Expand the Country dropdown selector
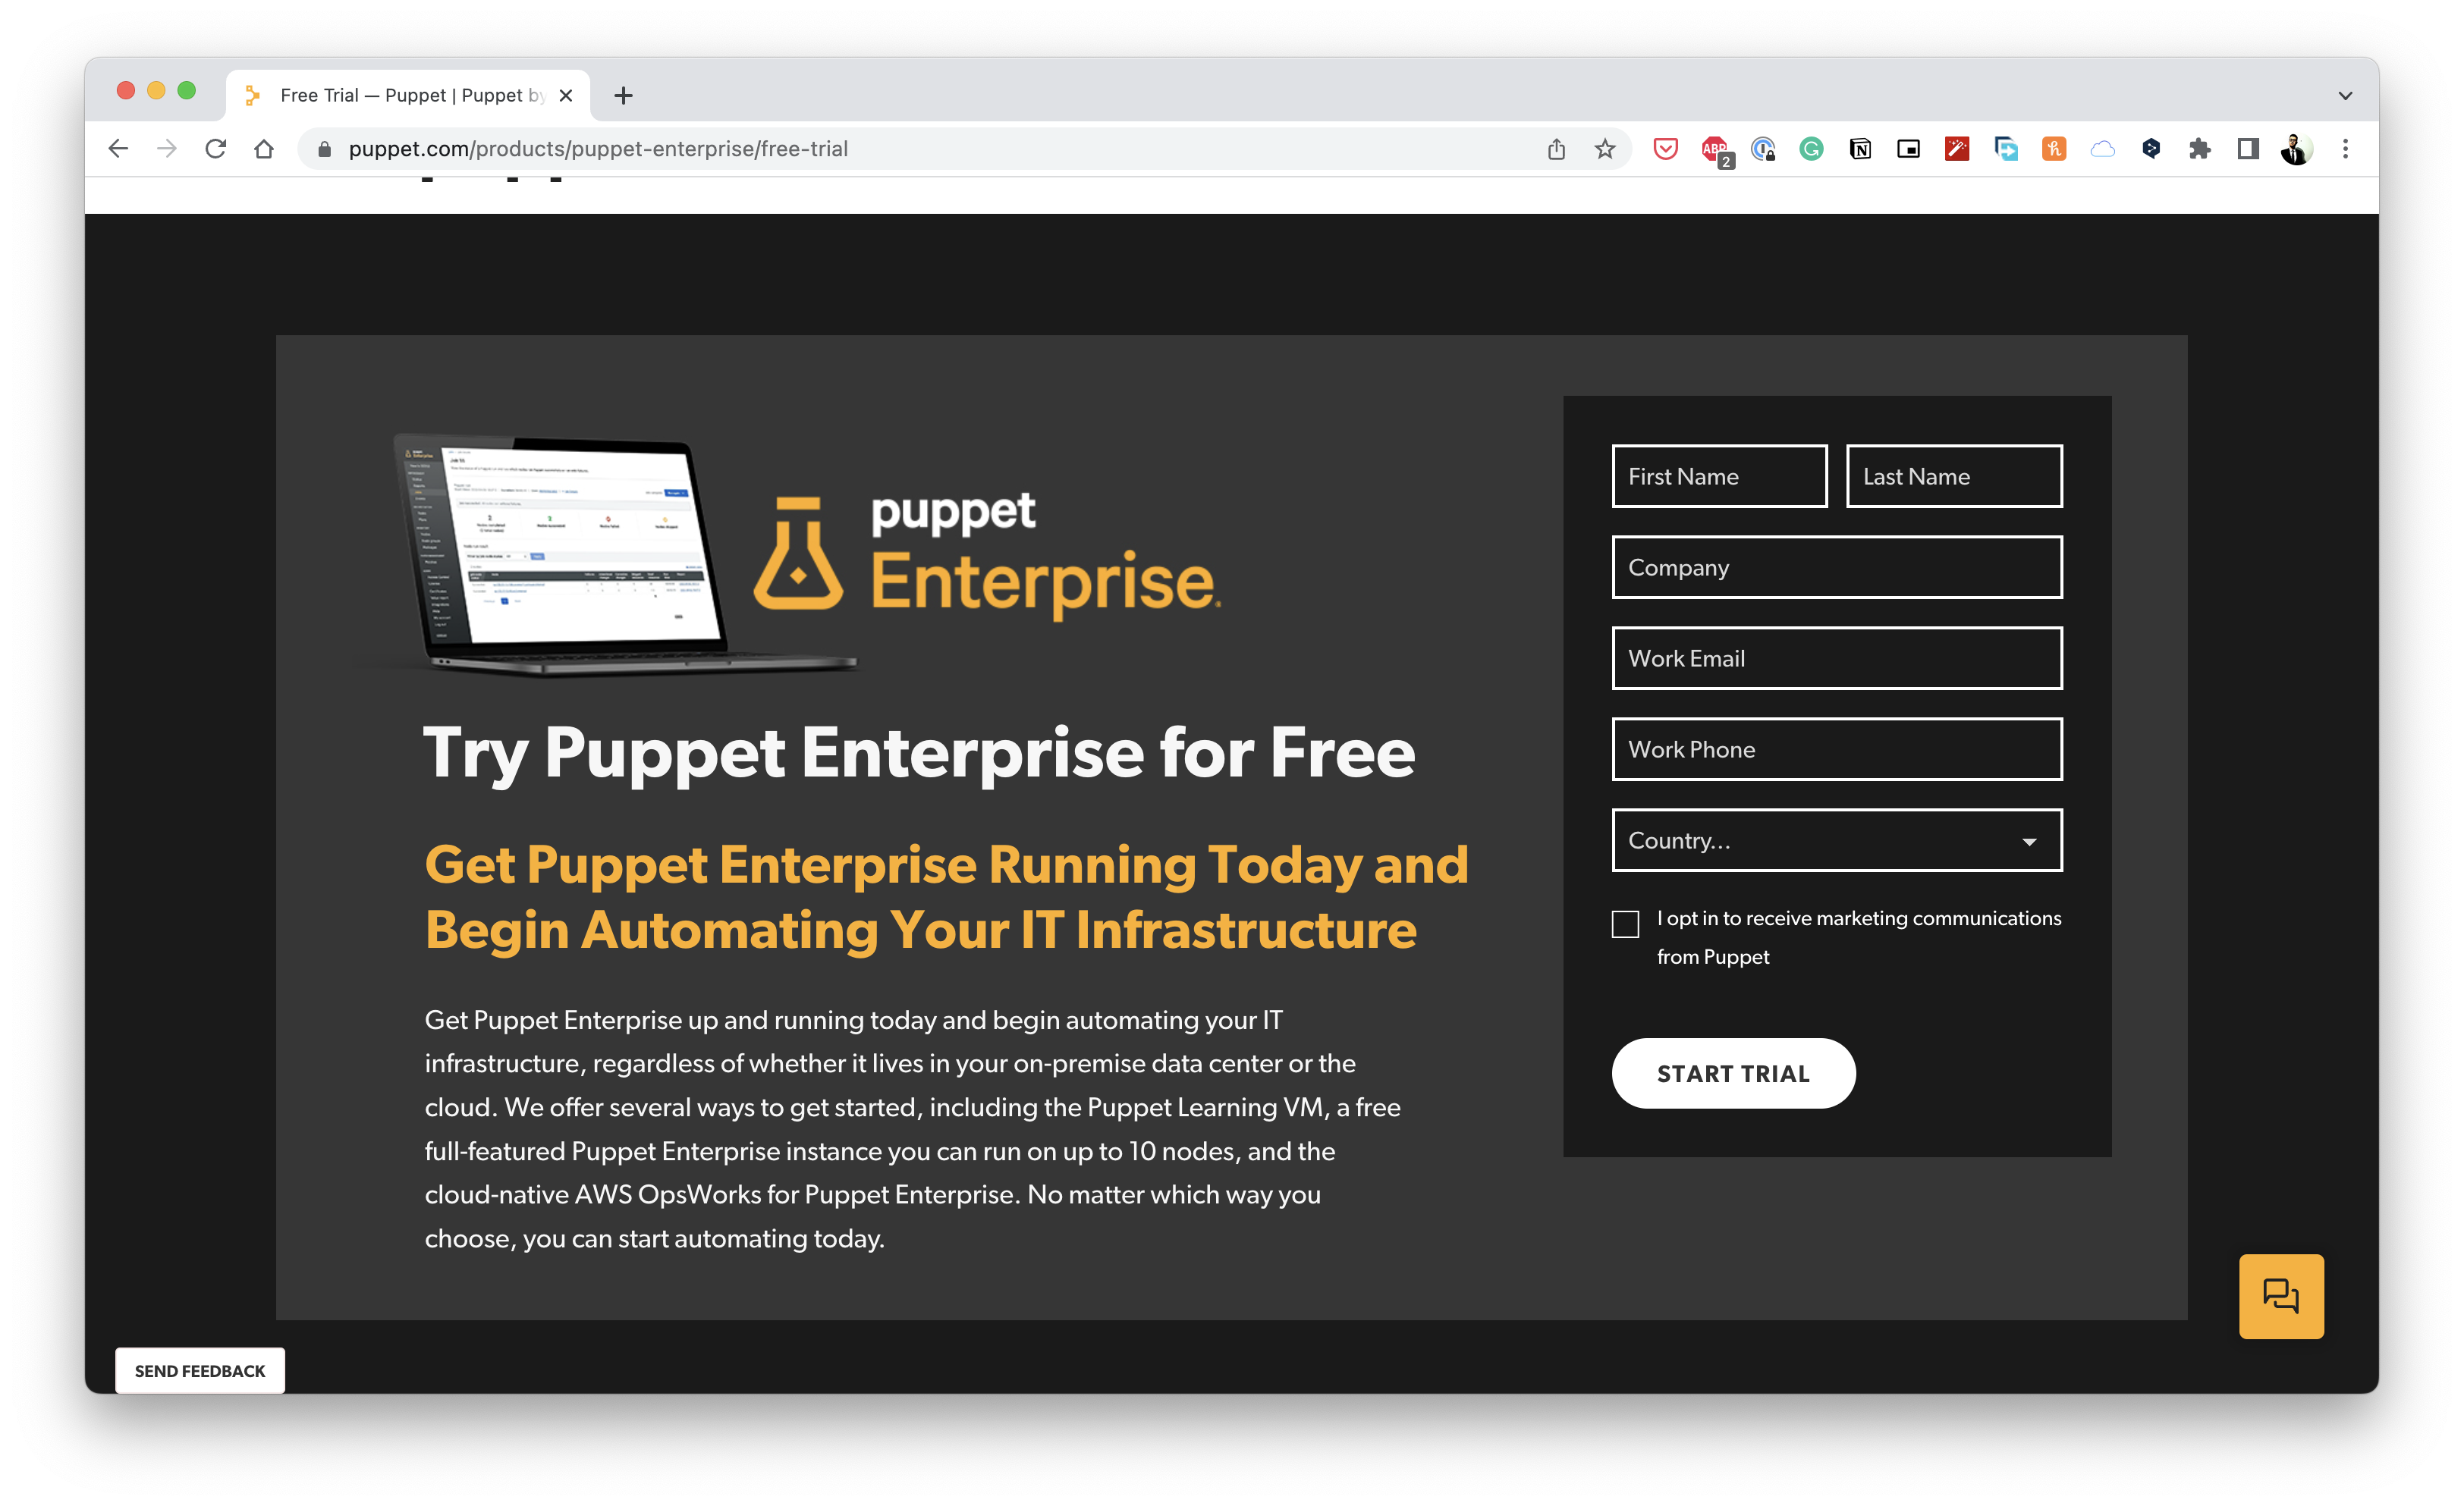The width and height of the screenshot is (2464, 1506). click(1836, 839)
